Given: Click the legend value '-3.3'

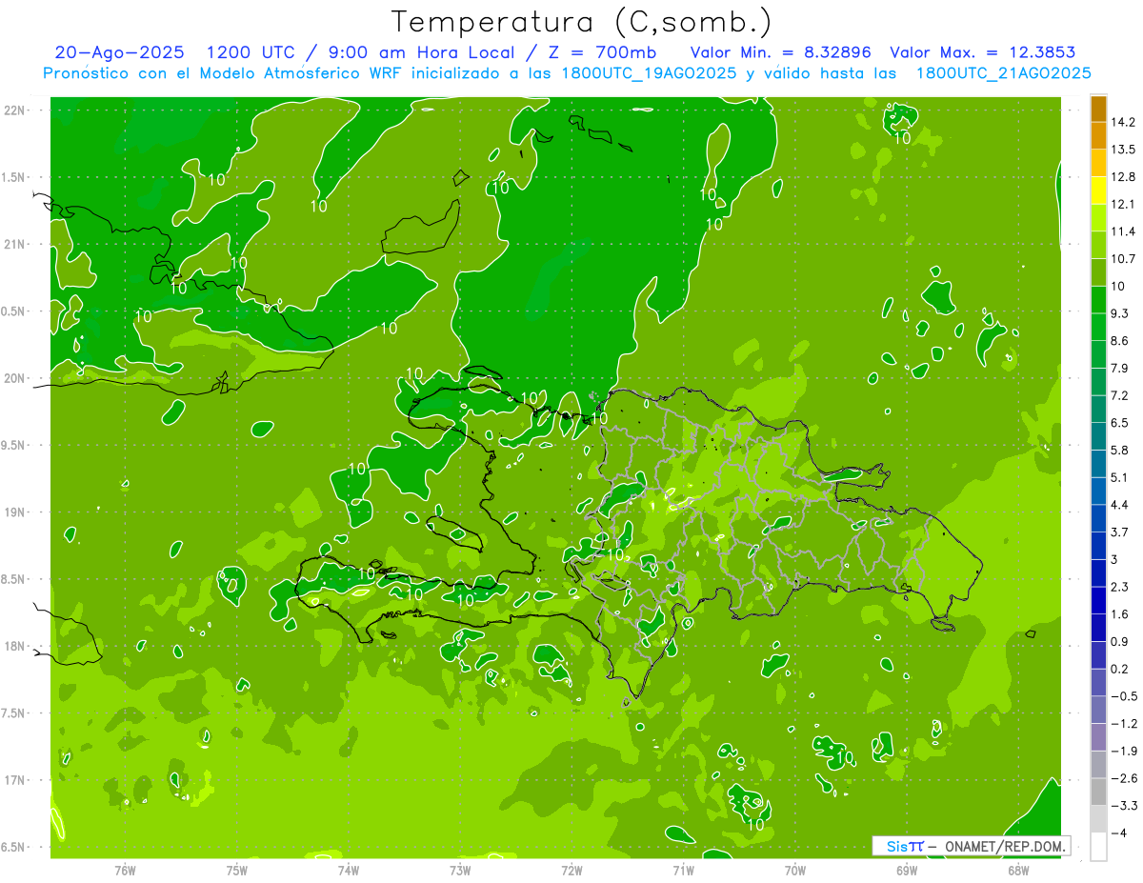Looking at the screenshot, I should point(1124,805).
